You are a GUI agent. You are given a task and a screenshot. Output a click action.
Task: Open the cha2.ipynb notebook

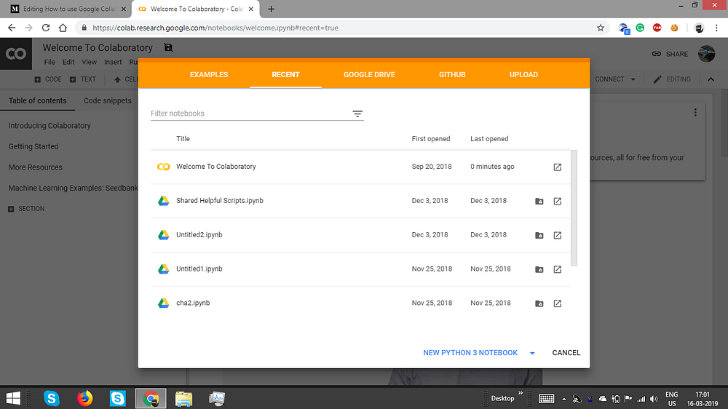click(193, 303)
